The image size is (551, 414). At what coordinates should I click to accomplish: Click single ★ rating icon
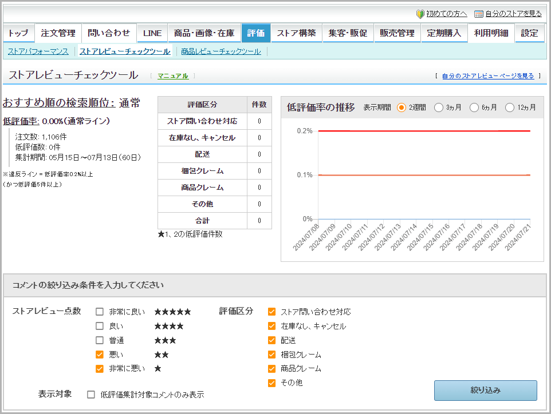[x=158, y=369]
